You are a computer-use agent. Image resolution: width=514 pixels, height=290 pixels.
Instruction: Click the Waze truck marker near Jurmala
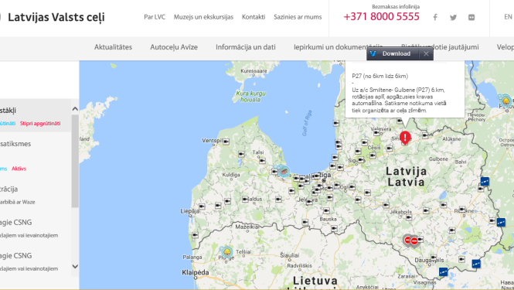284,171
